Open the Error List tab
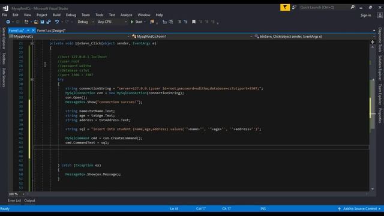The image size is (384, 216). (14, 200)
